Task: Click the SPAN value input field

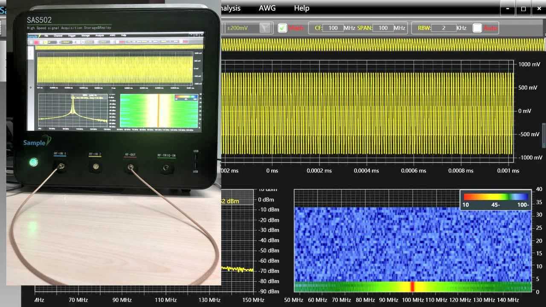Action: (x=383, y=28)
